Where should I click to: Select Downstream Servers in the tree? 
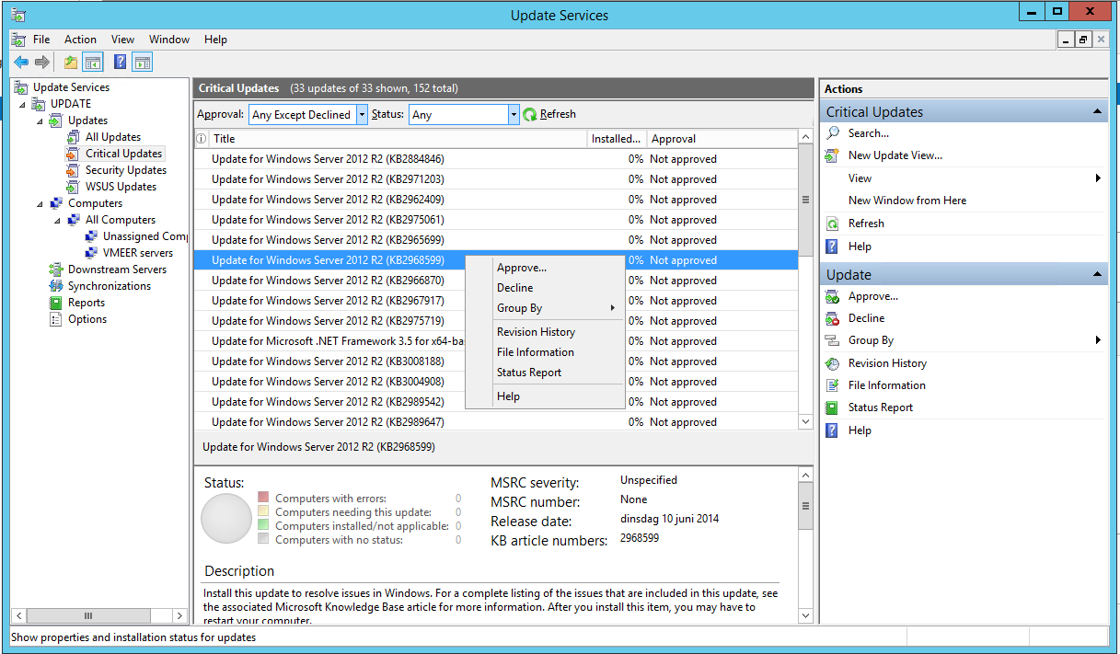tap(117, 270)
